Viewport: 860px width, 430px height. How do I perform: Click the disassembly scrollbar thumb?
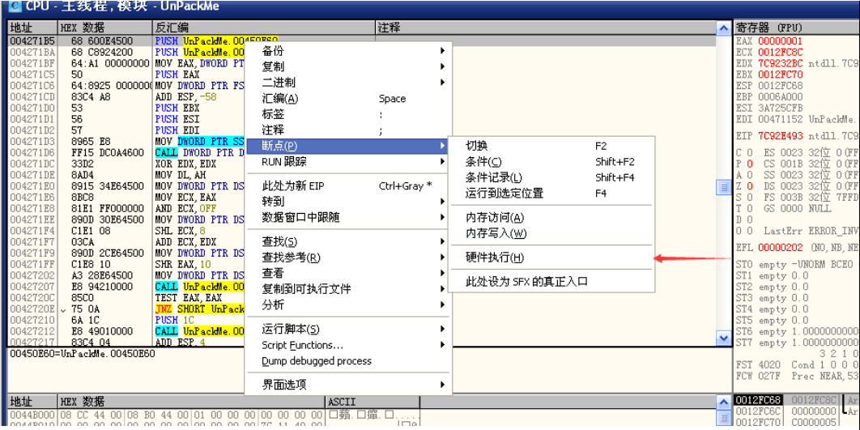724,187
